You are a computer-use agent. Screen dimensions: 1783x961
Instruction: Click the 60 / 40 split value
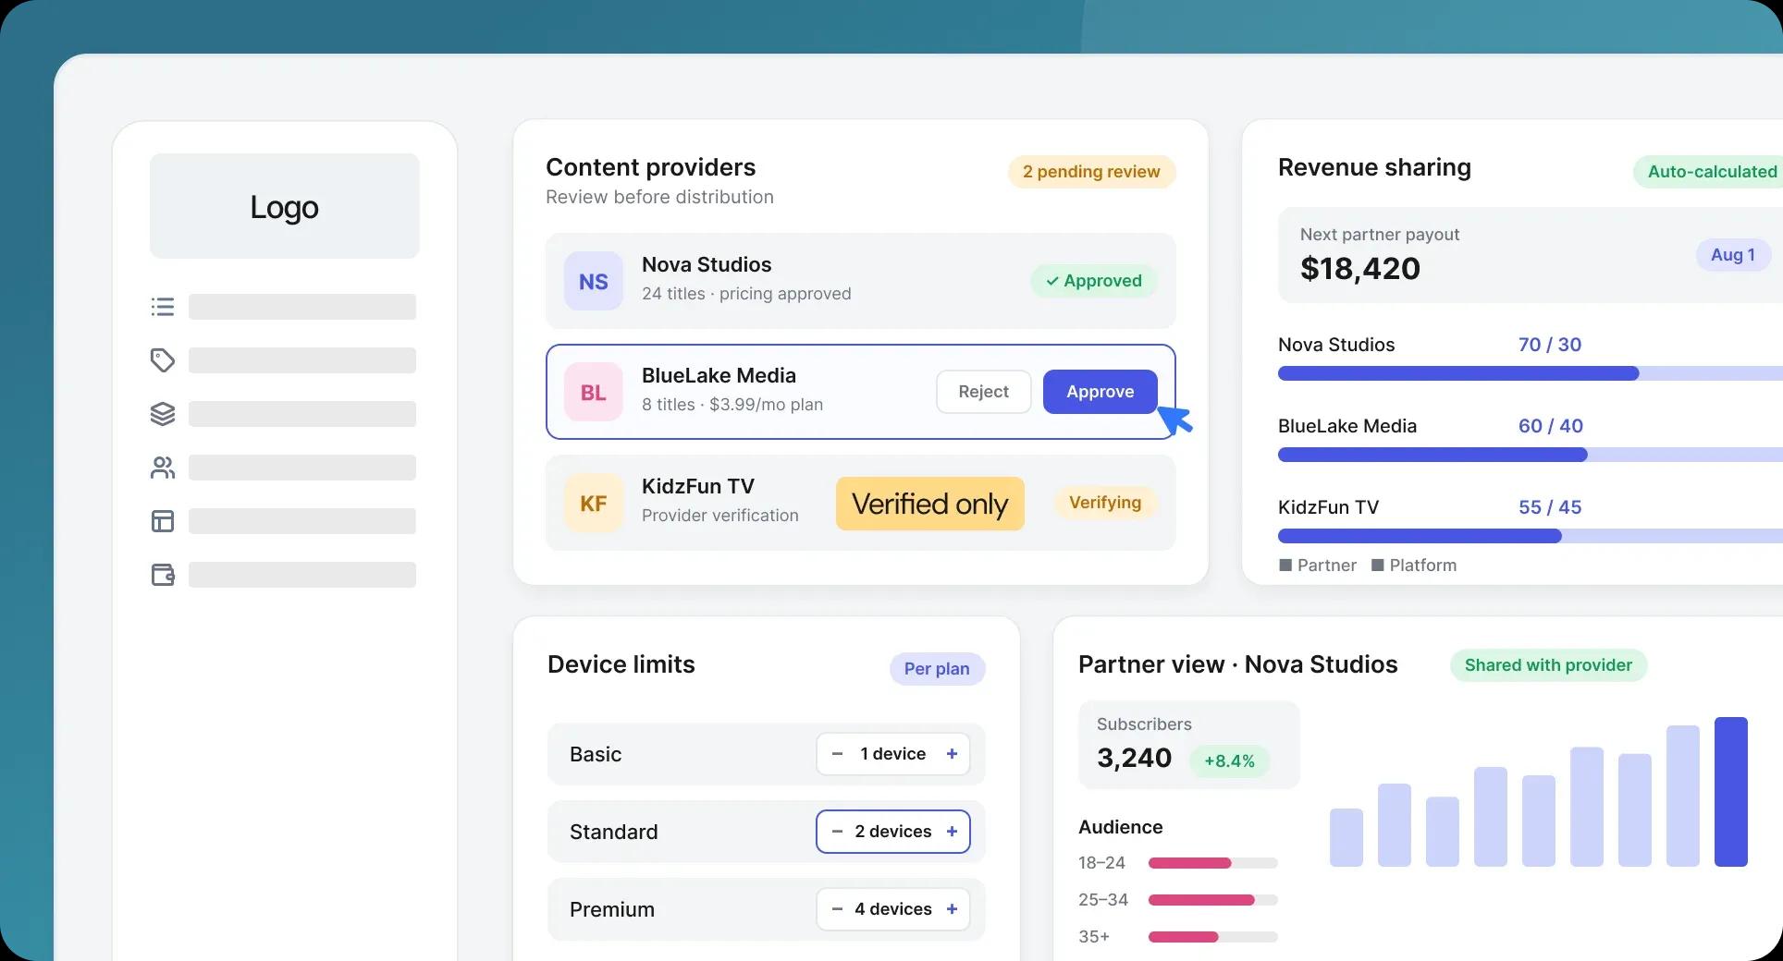pyautogui.click(x=1551, y=426)
